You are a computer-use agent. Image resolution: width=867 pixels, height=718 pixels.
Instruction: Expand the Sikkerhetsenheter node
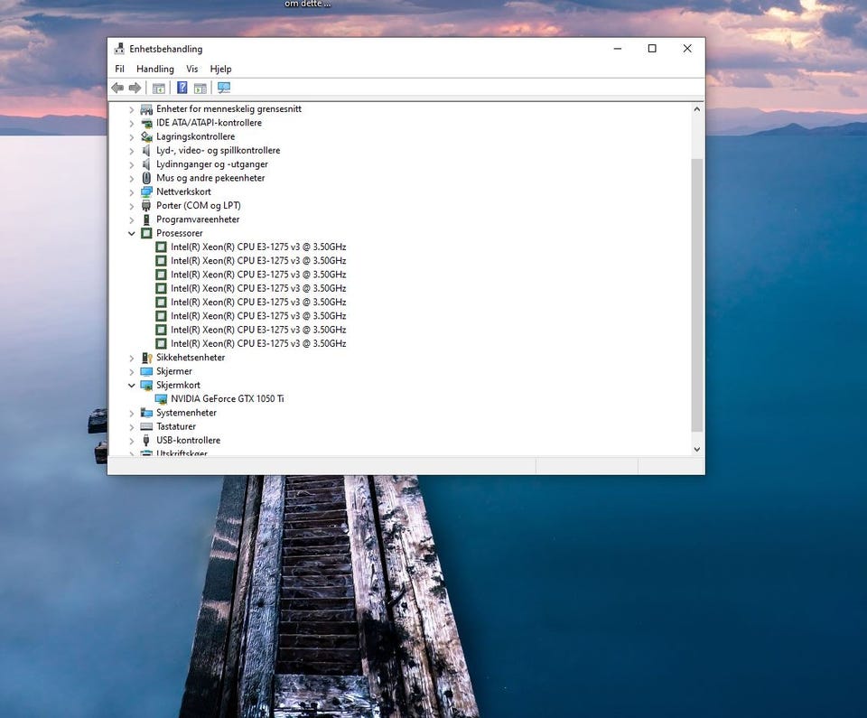(132, 358)
